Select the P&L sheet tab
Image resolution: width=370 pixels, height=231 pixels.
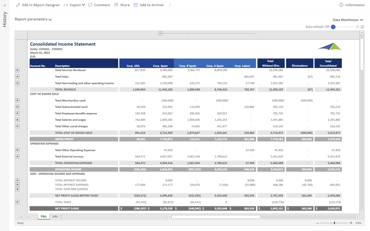tap(44, 217)
